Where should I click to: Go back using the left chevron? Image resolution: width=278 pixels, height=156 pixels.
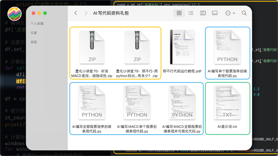click(76, 13)
